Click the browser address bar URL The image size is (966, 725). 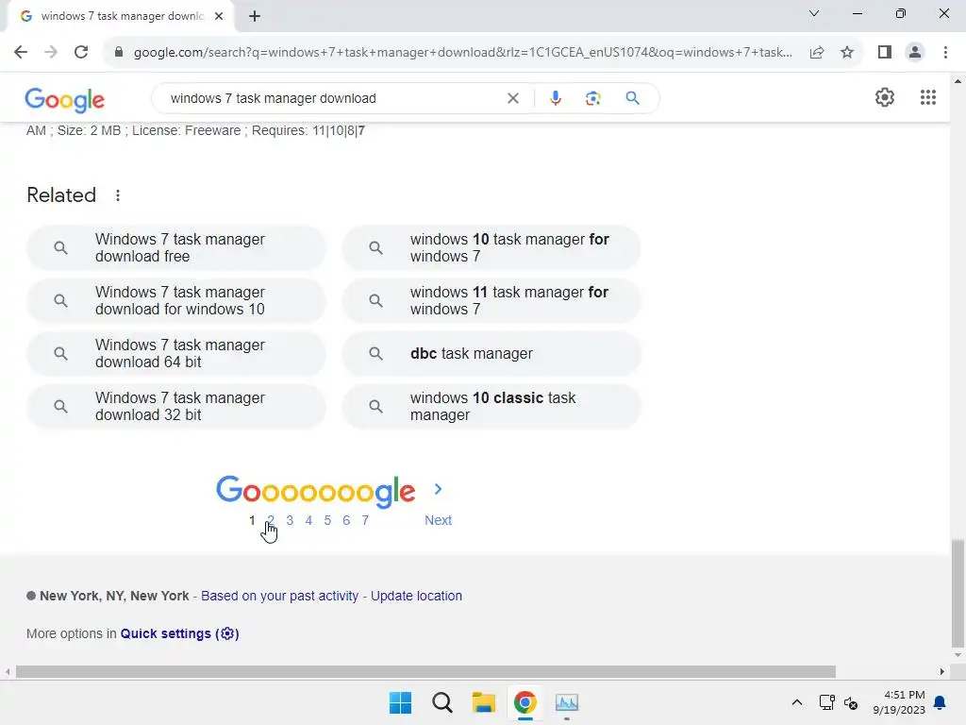[463, 52]
